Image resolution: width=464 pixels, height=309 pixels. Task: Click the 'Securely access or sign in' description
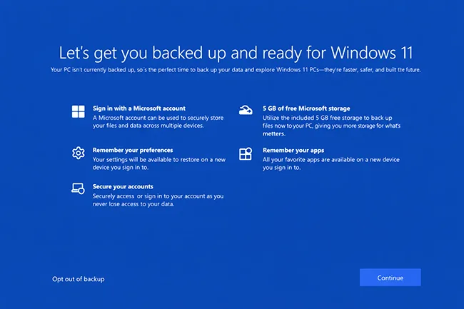point(158,201)
